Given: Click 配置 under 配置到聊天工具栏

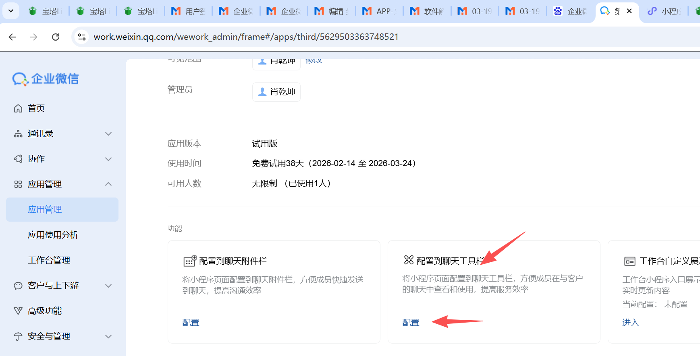Looking at the screenshot, I should [411, 323].
